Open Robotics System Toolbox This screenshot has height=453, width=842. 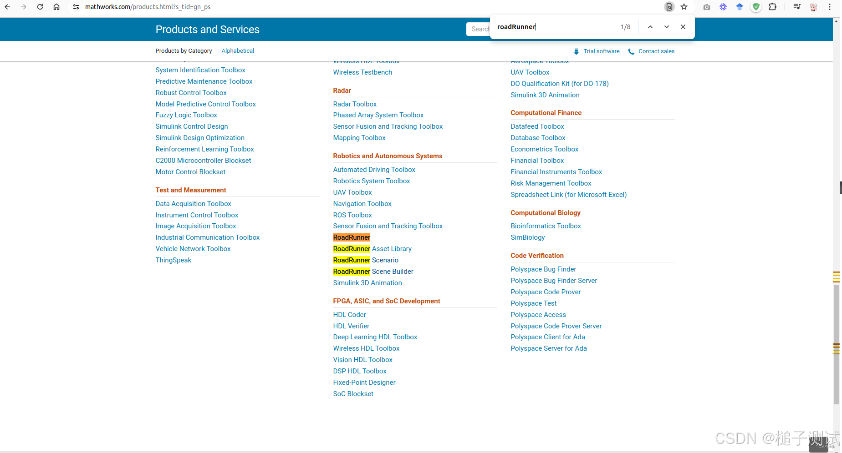[371, 181]
